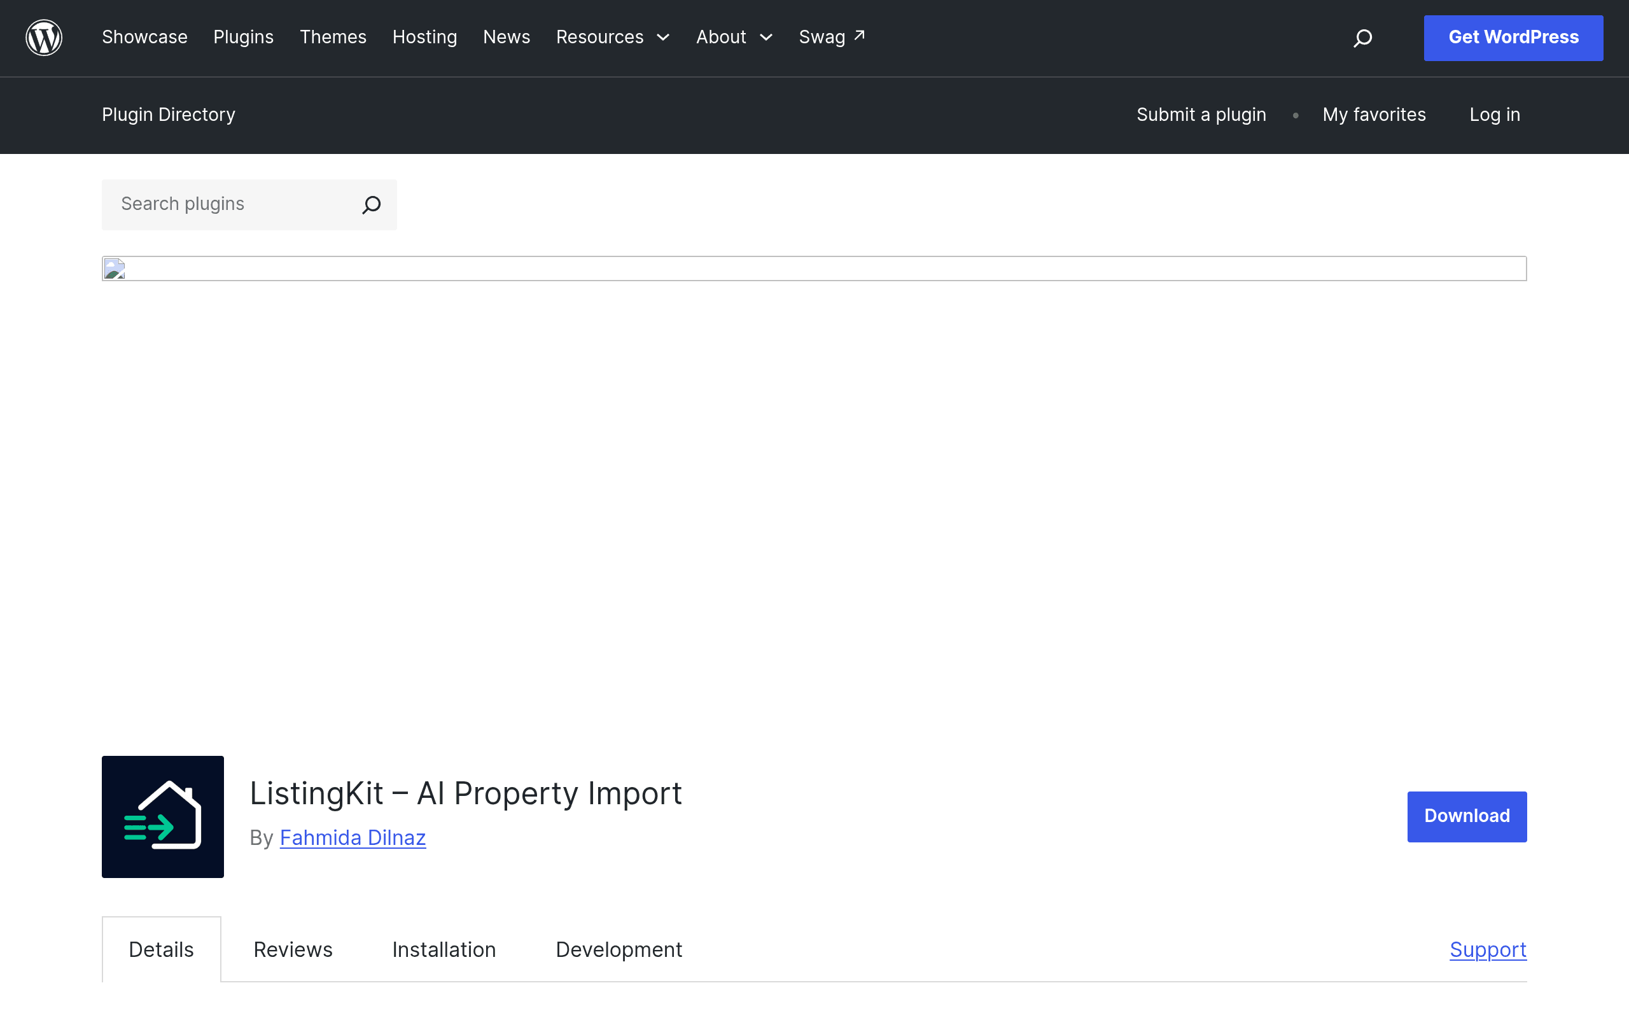Open the Themes menu item
Viewport: 1629px width, 1018px height.
[333, 37]
